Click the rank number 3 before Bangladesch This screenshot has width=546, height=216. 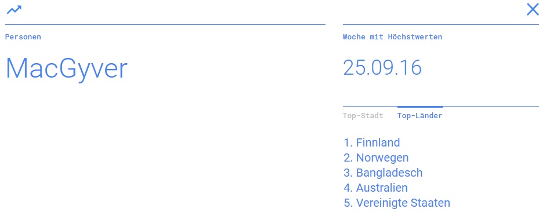point(348,173)
